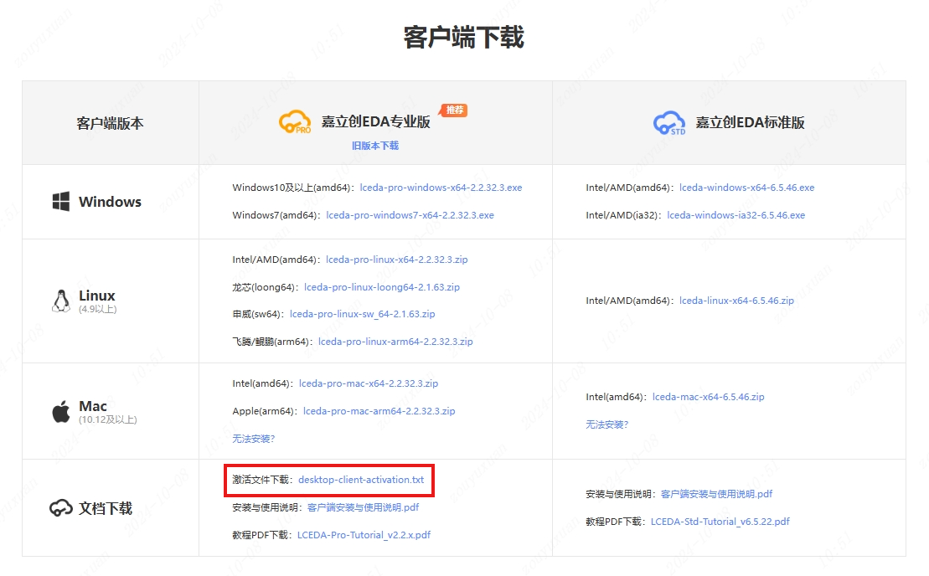Open 无法安装? link under standard Mac download
This screenshot has height=576, width=929.
(606, 424)
